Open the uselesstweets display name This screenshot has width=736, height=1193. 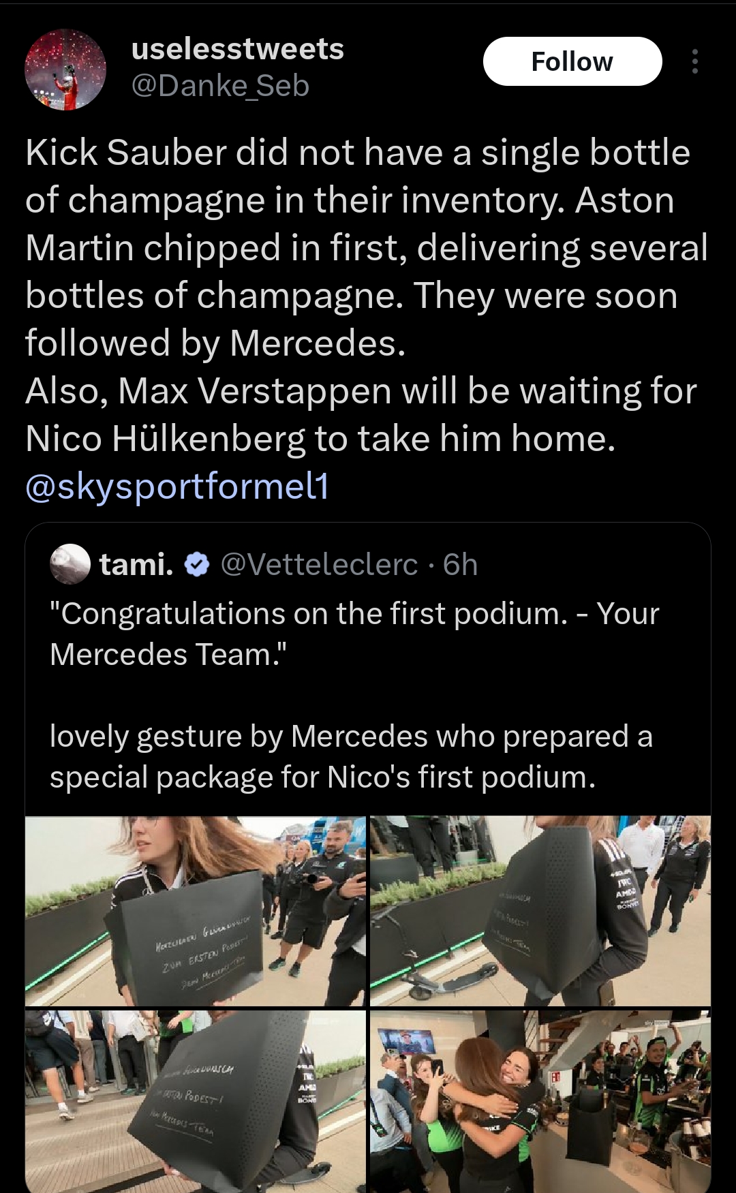238,49
